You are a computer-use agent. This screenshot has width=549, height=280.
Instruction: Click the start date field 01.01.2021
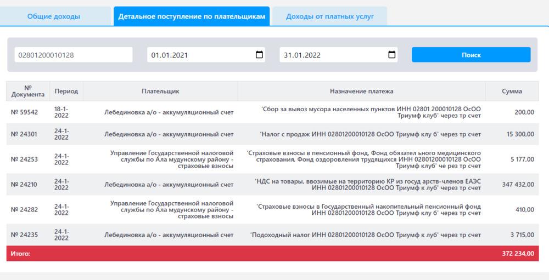click(198, 55)
